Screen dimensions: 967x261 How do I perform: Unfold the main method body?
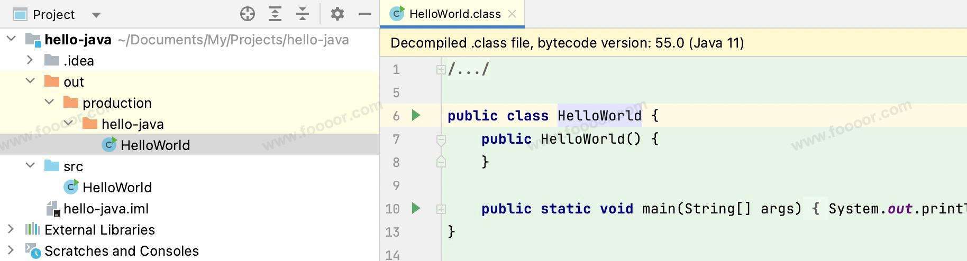click(x=441, y=209)
